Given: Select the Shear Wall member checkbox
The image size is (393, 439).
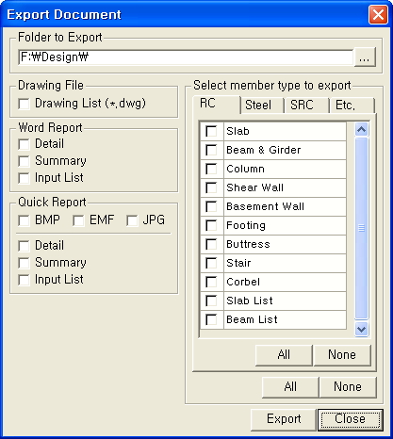Looking at the screenshot, I should click(x=211, y=187).
